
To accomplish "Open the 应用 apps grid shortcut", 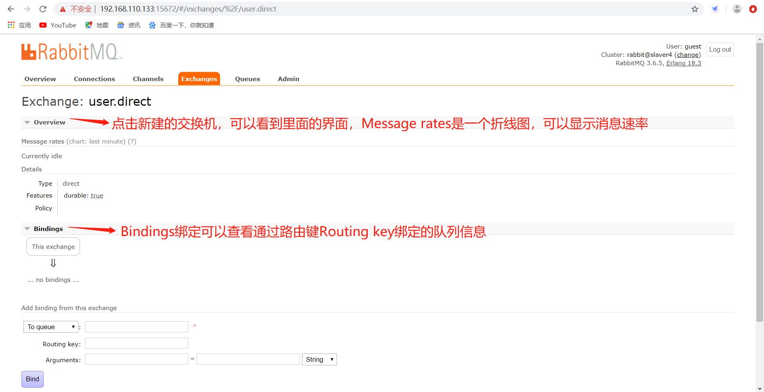I will (x=19, y=25).
